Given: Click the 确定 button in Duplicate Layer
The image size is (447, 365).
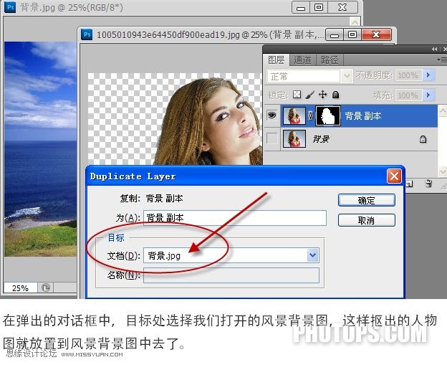Looking at the screenshot, I should tap(366, 200).
